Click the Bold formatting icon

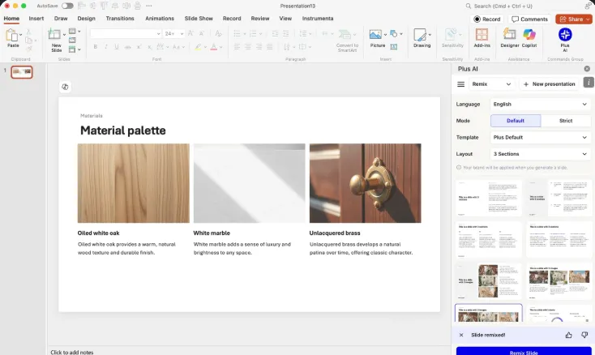click(95, 47)
